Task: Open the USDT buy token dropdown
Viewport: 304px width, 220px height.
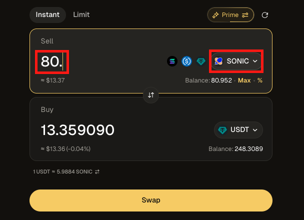Action: (x=238, y=130)
